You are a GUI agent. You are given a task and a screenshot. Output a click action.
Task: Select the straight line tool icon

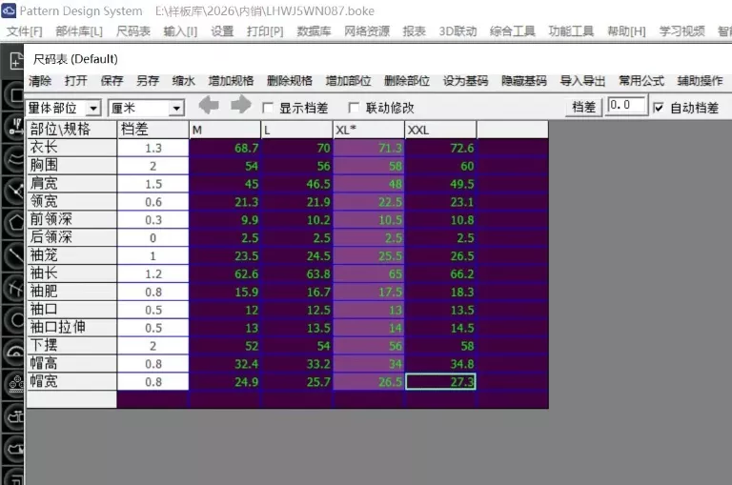15,255
